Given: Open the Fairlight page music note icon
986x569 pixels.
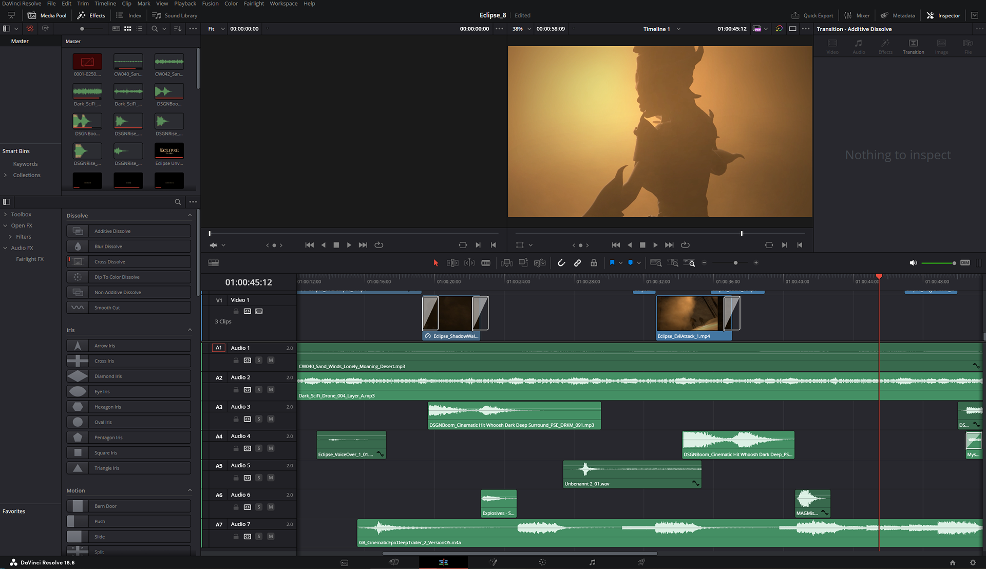Looking at the screenshot, I should click(x=592, y=562).
